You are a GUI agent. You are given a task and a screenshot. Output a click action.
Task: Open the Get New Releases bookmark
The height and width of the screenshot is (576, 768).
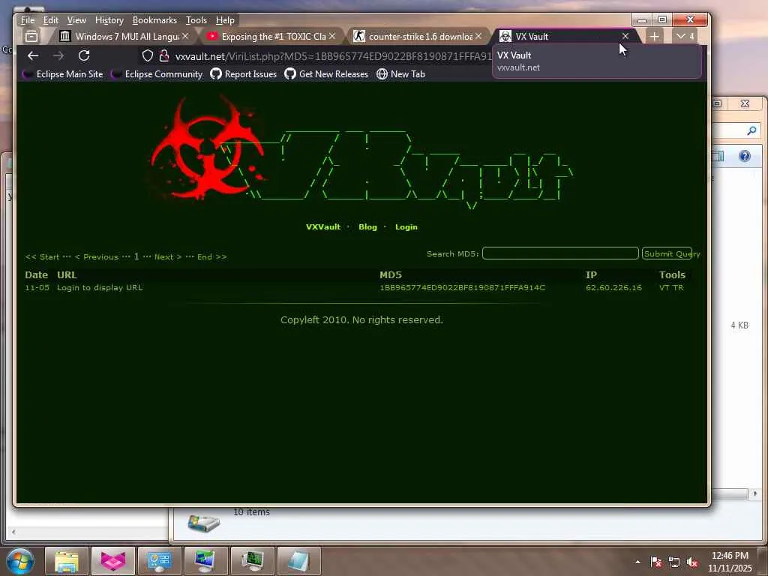point(326,74)
